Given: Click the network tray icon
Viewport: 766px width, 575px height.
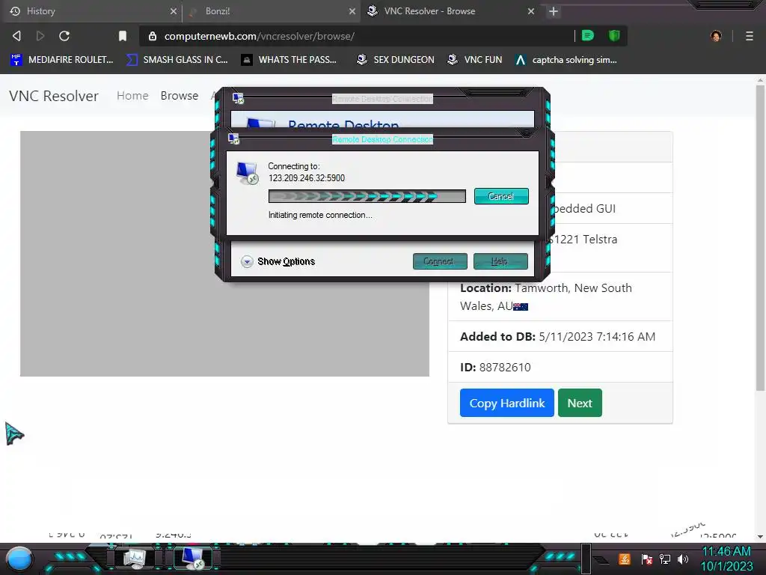Looking at the screenshot, I should tap(665, 559).
